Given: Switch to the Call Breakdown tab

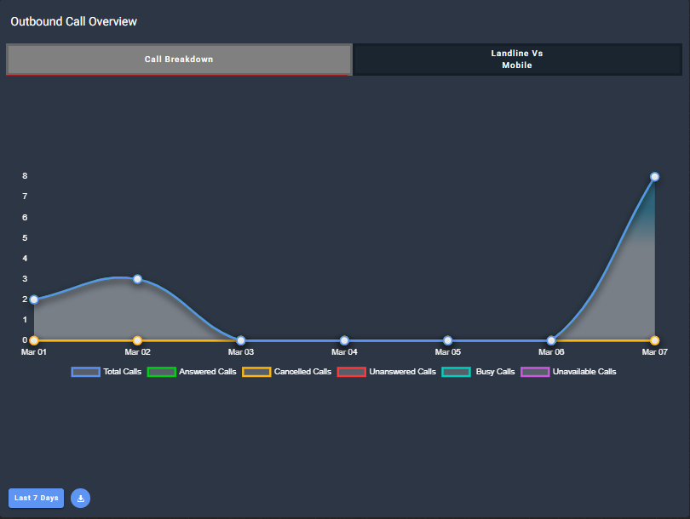Looking at the screenshot, I should click(x=179, y=60).
